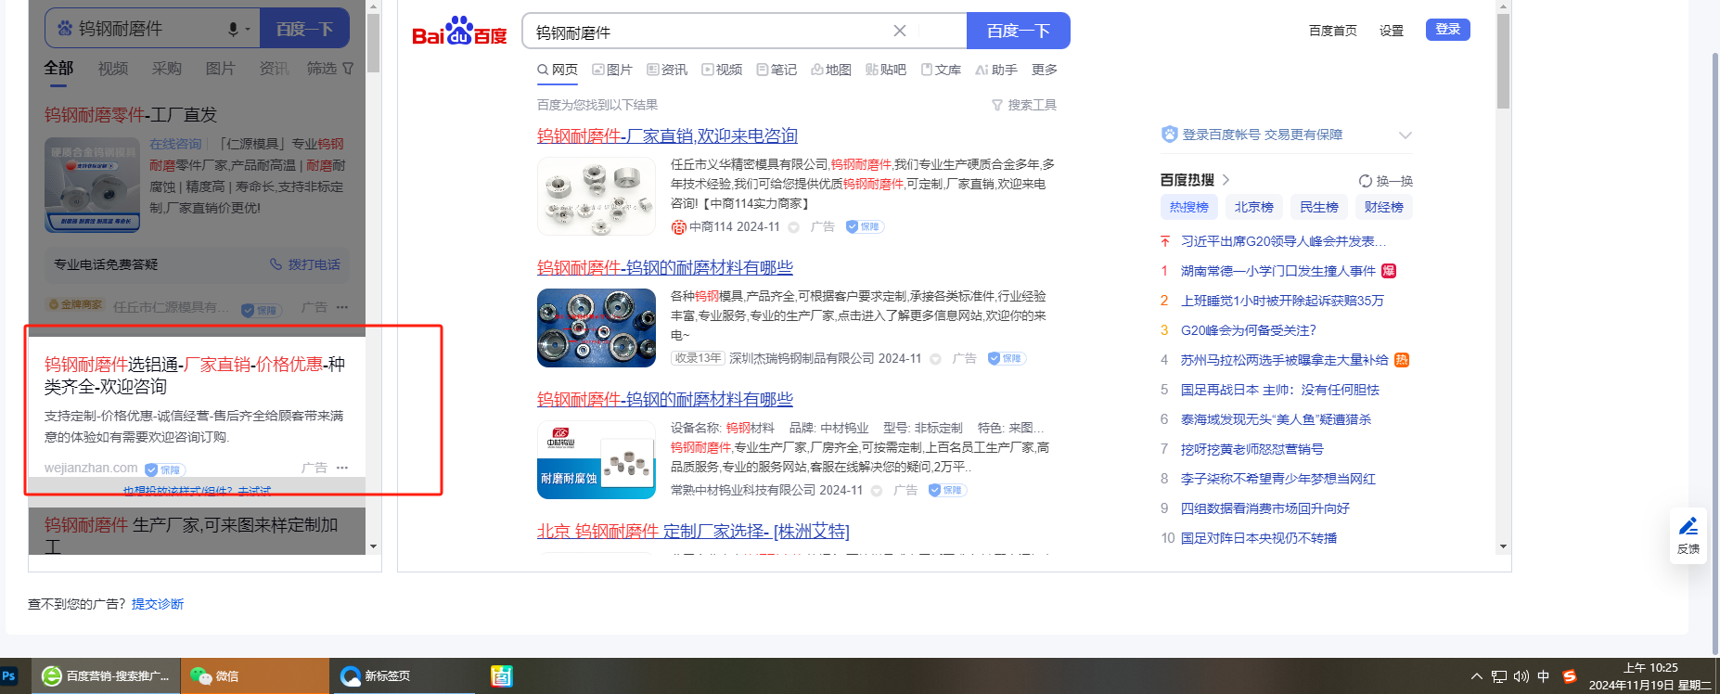The image size is (1720, 694).
Task: Show hidden tray icons with the up arrow
Action: (x=1476, y=676)
